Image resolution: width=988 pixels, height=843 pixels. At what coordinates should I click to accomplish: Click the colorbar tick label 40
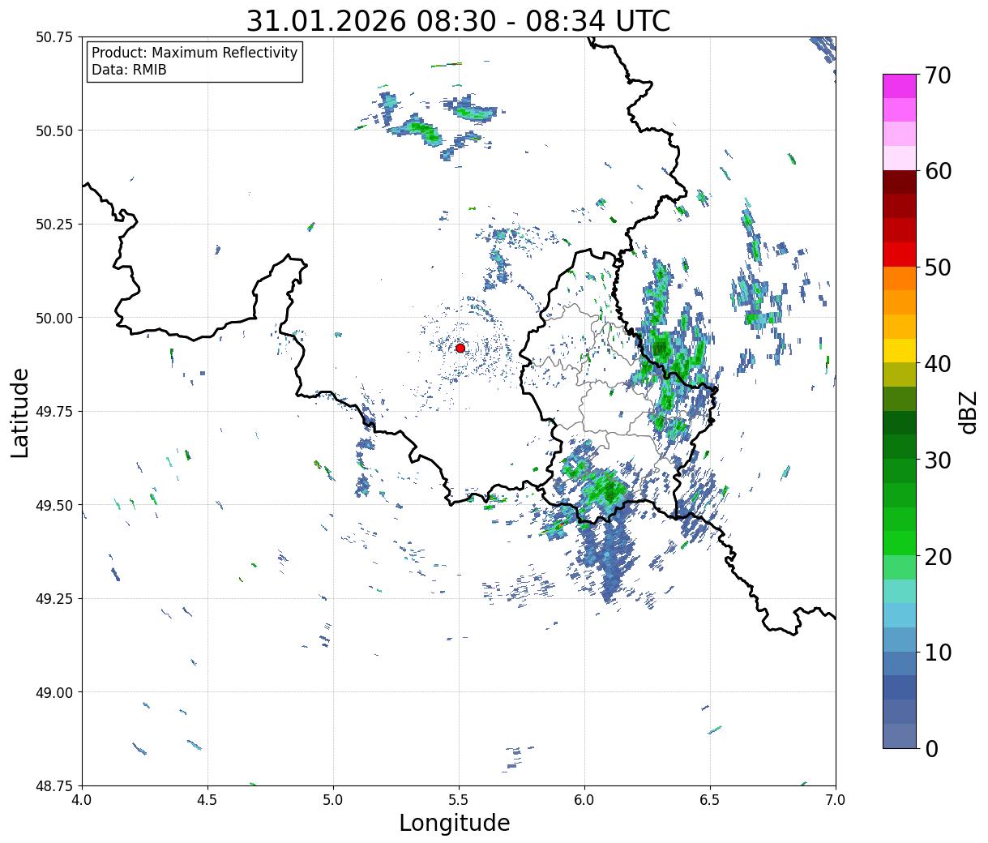pyautogui.click(x=938, y=364)
